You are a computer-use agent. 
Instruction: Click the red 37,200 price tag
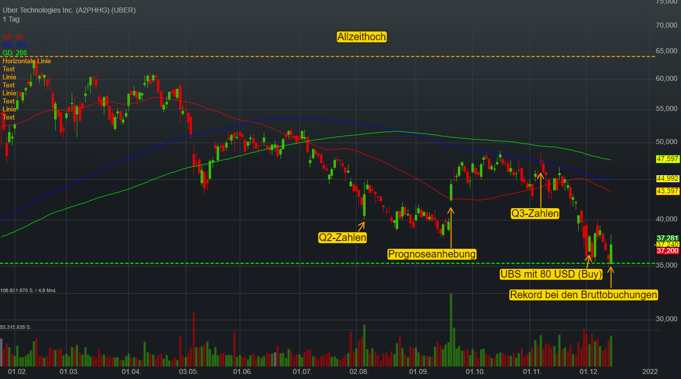[667, 250]
